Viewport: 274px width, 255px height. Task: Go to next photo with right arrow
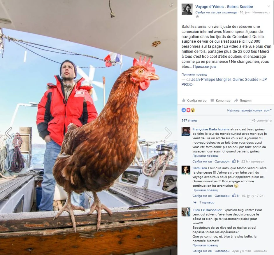tap(168, 133)
